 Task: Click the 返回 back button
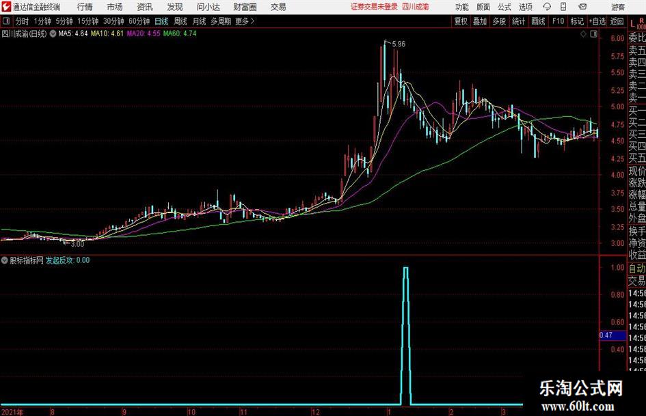pos(617,21)
